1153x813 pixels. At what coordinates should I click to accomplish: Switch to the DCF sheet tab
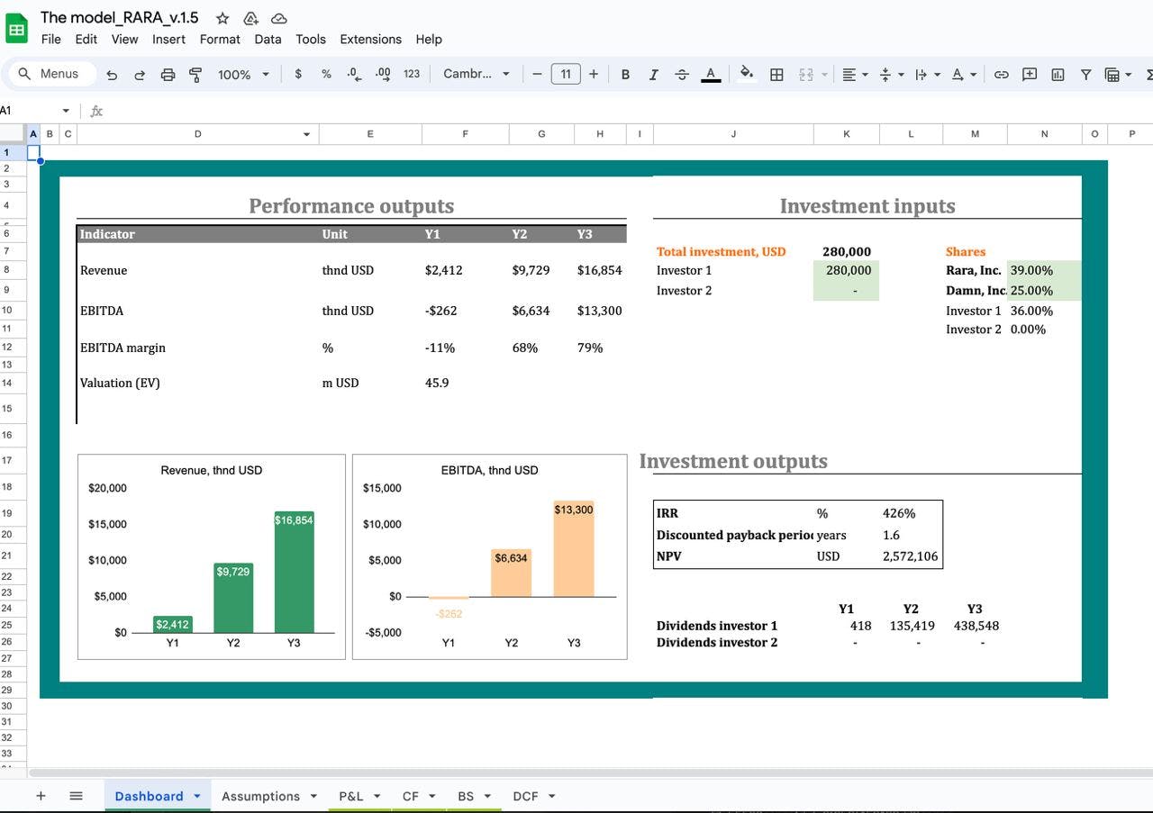[525, 796]
